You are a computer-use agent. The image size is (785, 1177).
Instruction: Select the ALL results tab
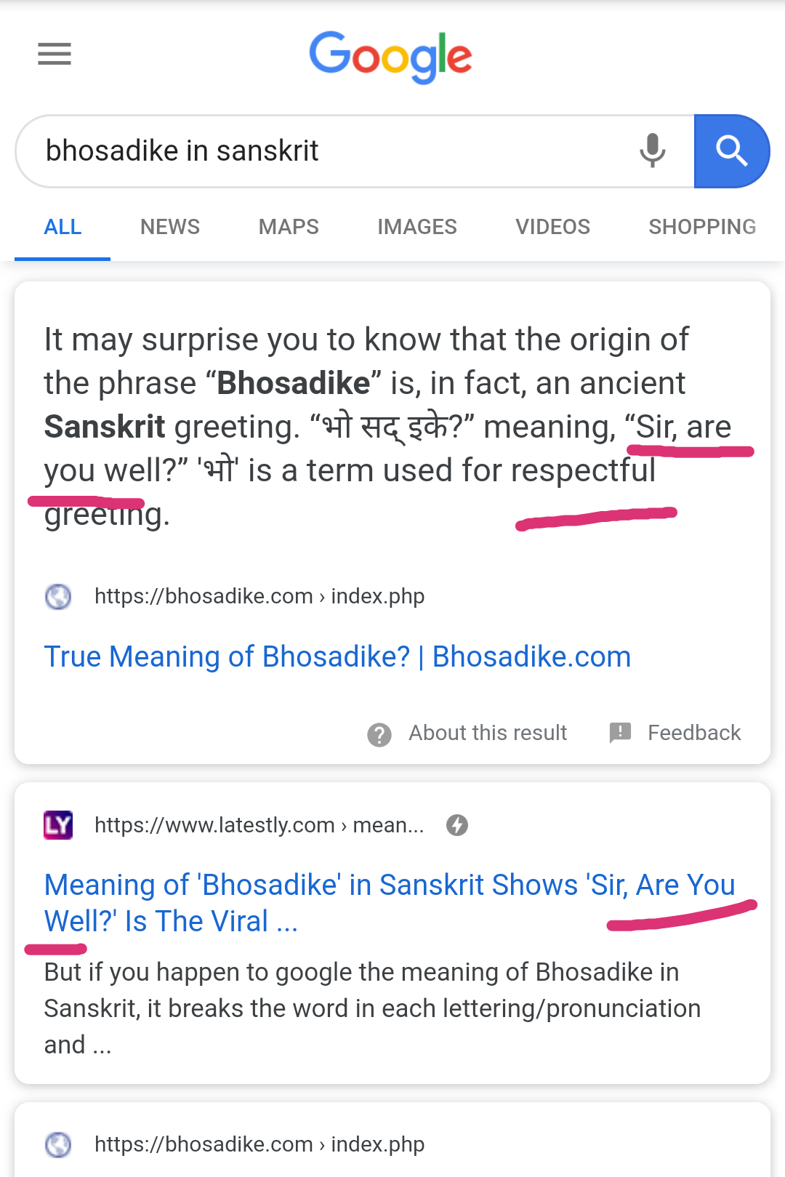(63, 227)
